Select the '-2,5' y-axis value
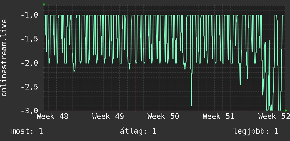Screen dimensions: 290x141 (30, 87)
